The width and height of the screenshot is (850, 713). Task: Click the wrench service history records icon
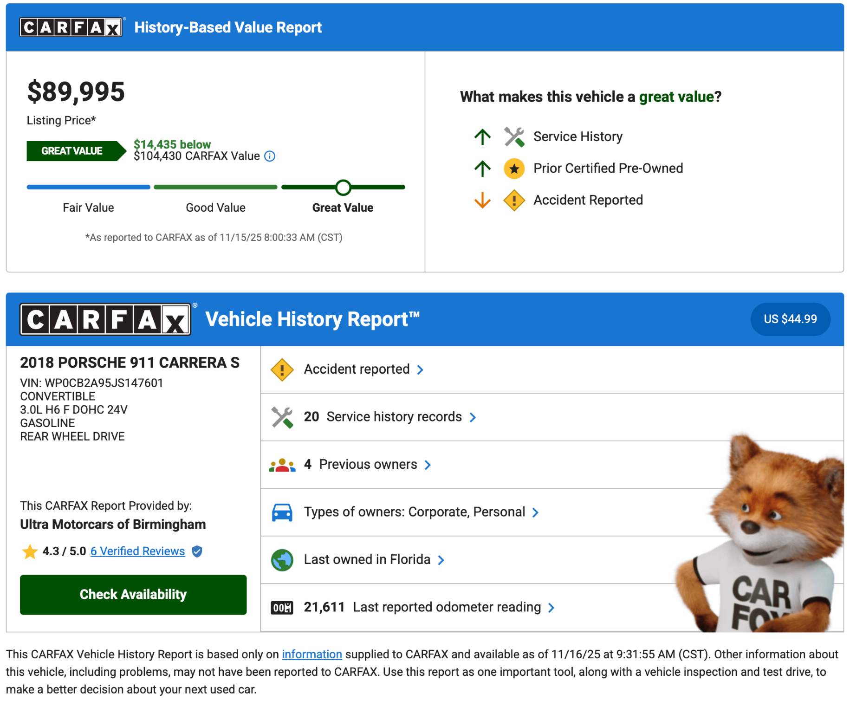click(x=282, y=417)
